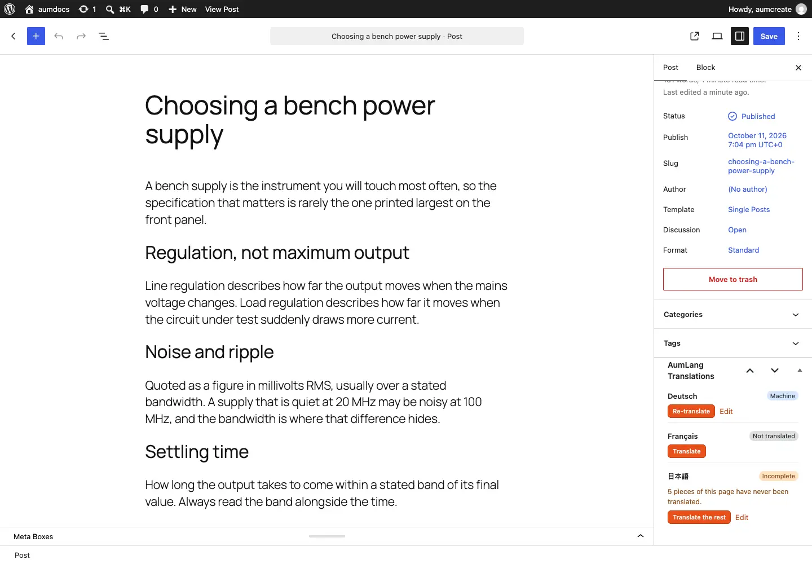Click View Post in admin bar

(x=222, y=9)
